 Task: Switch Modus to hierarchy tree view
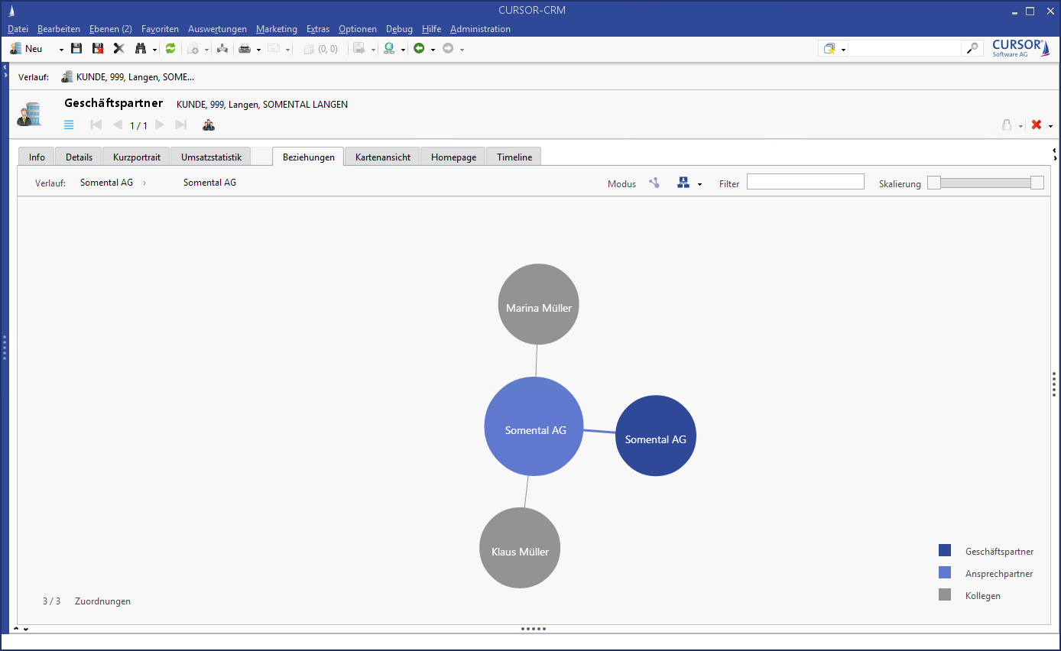tap(683, 183)
